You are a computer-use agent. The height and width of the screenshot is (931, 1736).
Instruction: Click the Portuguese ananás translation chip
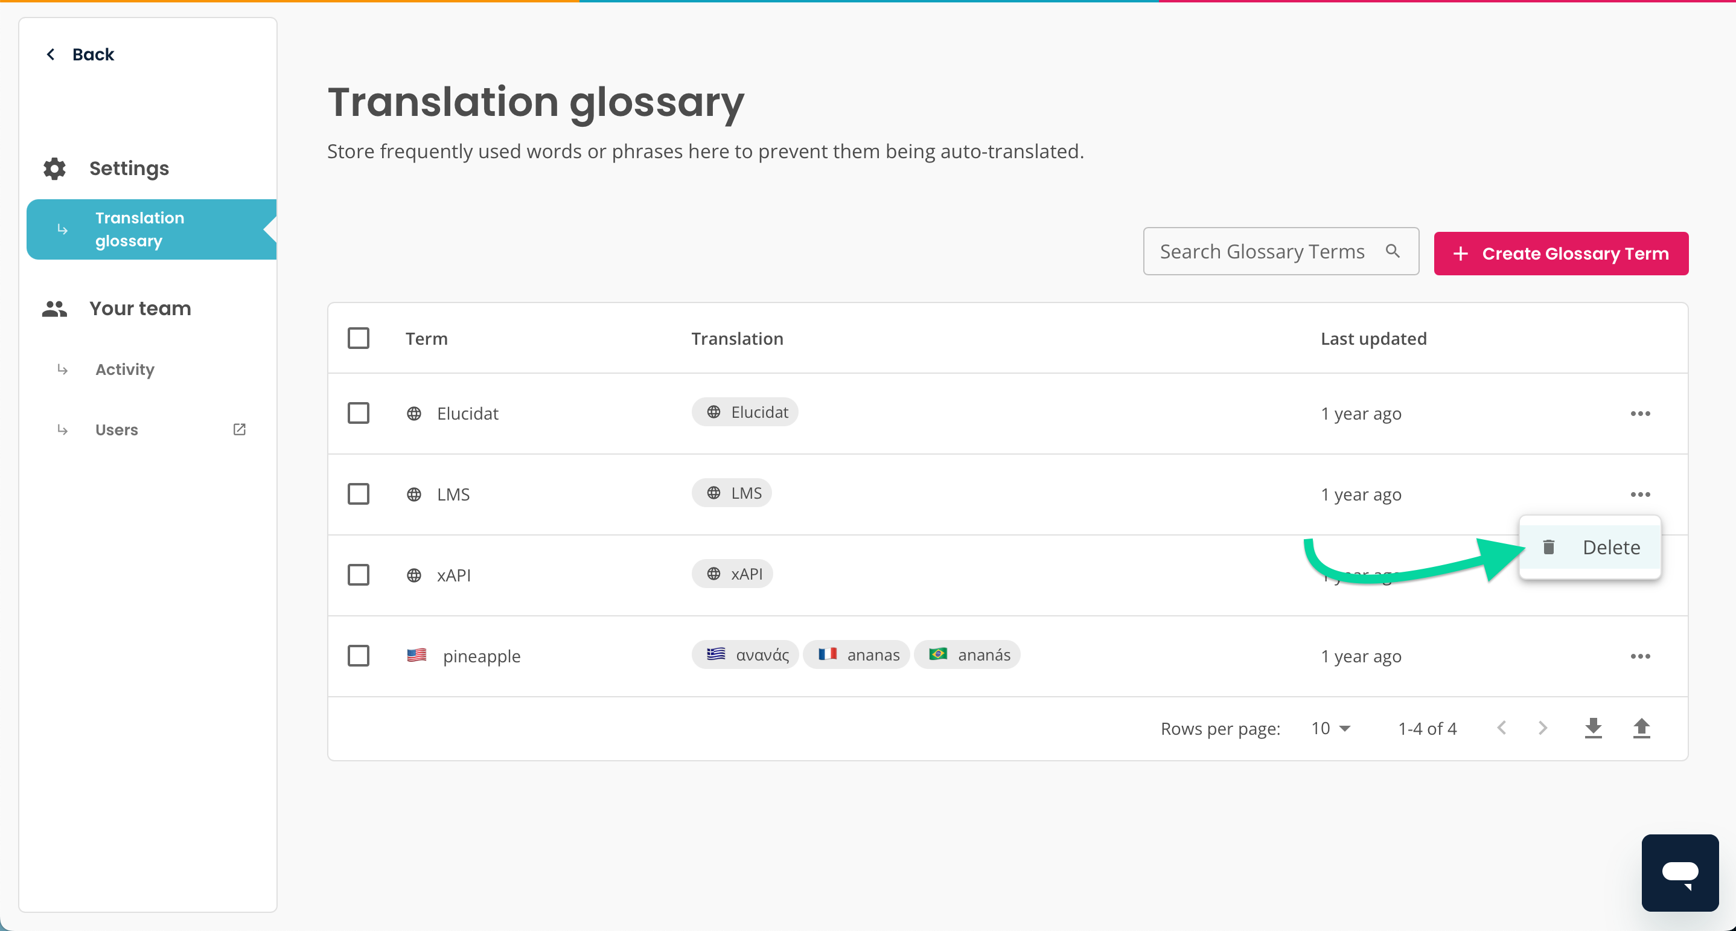(x=967, y=654)
